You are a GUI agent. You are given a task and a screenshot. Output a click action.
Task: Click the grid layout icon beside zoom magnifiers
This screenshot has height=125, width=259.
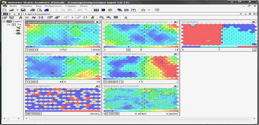tap(116, 17)
